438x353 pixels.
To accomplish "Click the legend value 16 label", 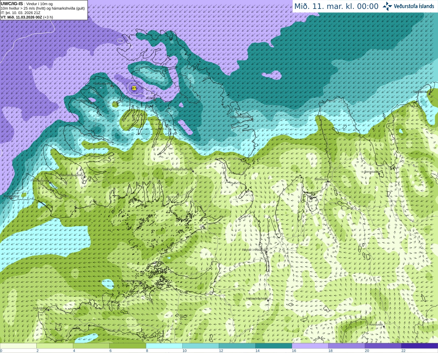I will 294,351.
